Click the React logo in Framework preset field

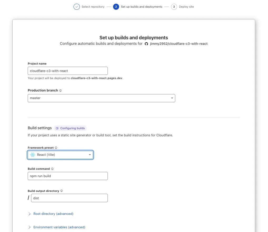(32, 155)
